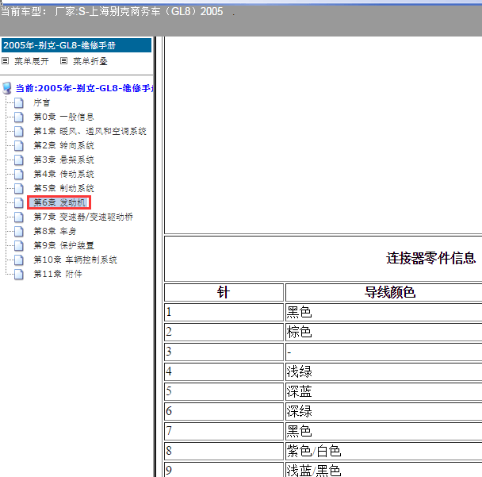Click the 菜单展开 expand-menu icon
This screenshot has height=477, width=482.
pos(6,61)
